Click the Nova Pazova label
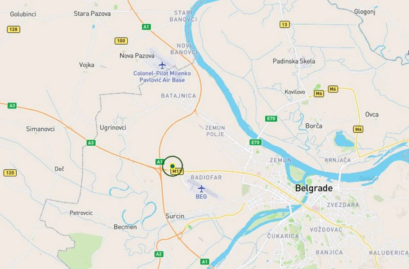409x269 pixels. pyautogui.click(x=137, y=56)
